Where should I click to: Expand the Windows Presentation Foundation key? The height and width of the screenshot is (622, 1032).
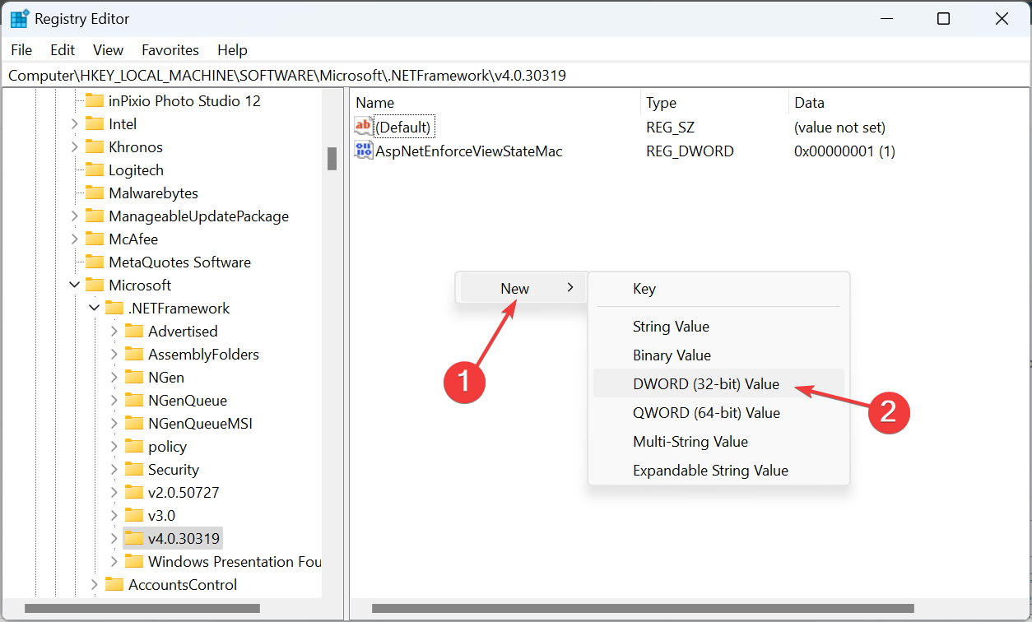(114, 561)
